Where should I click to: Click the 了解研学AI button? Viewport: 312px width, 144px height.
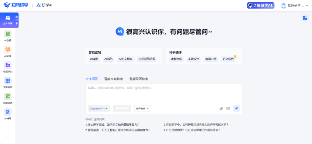260,6
